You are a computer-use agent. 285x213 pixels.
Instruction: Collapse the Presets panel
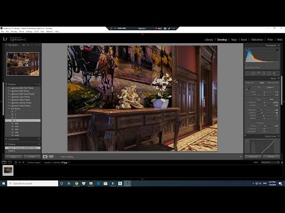(x=7, y=84)
